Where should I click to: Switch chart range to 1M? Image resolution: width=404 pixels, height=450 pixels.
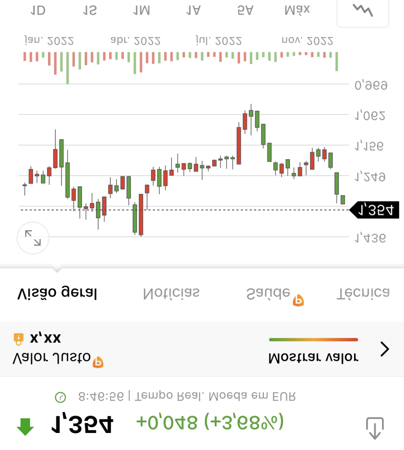(141, 10)
